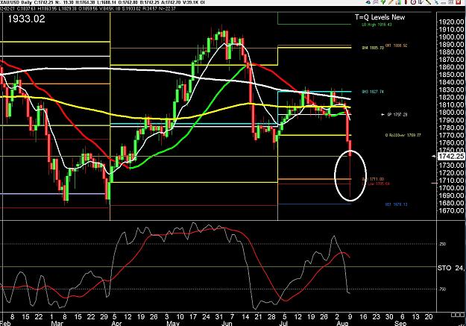Viewport: 466px width, 326px height.
Task: Click the large 1933.02 value on chart
Action: [x=26, y=19]
